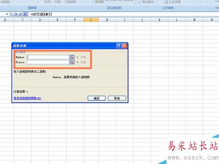Image resolution: width=219 pixels, height=164 pixels.
Task: Select column C header
Action: (22, 20)
